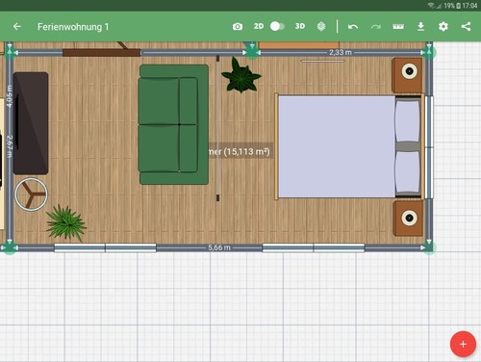The height and width of the screenshot is (362, 481).
Task: Select the thin partition divider near sofa
Action: click(x=217, y=128)
